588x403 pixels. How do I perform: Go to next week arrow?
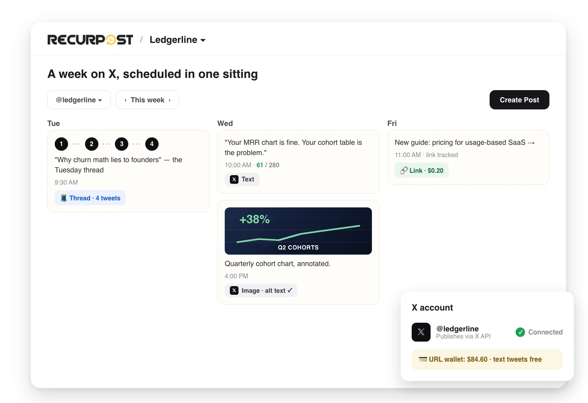click(170, 100)
